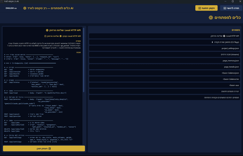Click the 'נושאים' topics heading
Screen dimensions: 243x156
(236, 30)
